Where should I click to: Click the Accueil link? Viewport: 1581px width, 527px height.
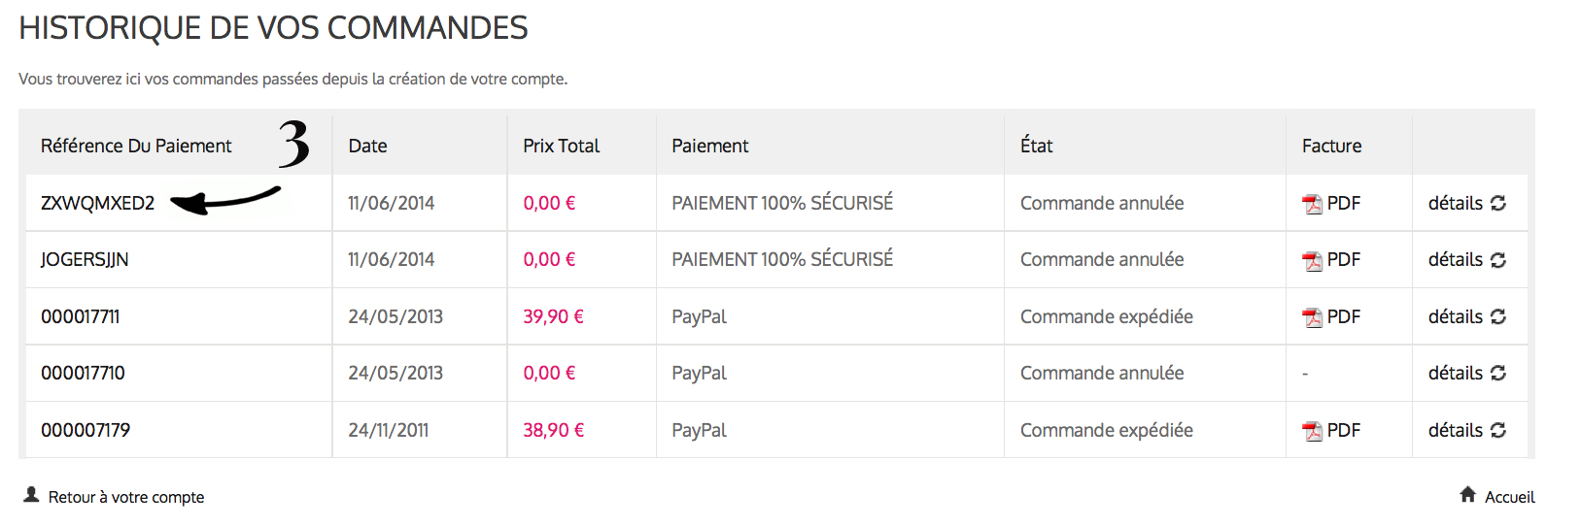pos(1509,497)
